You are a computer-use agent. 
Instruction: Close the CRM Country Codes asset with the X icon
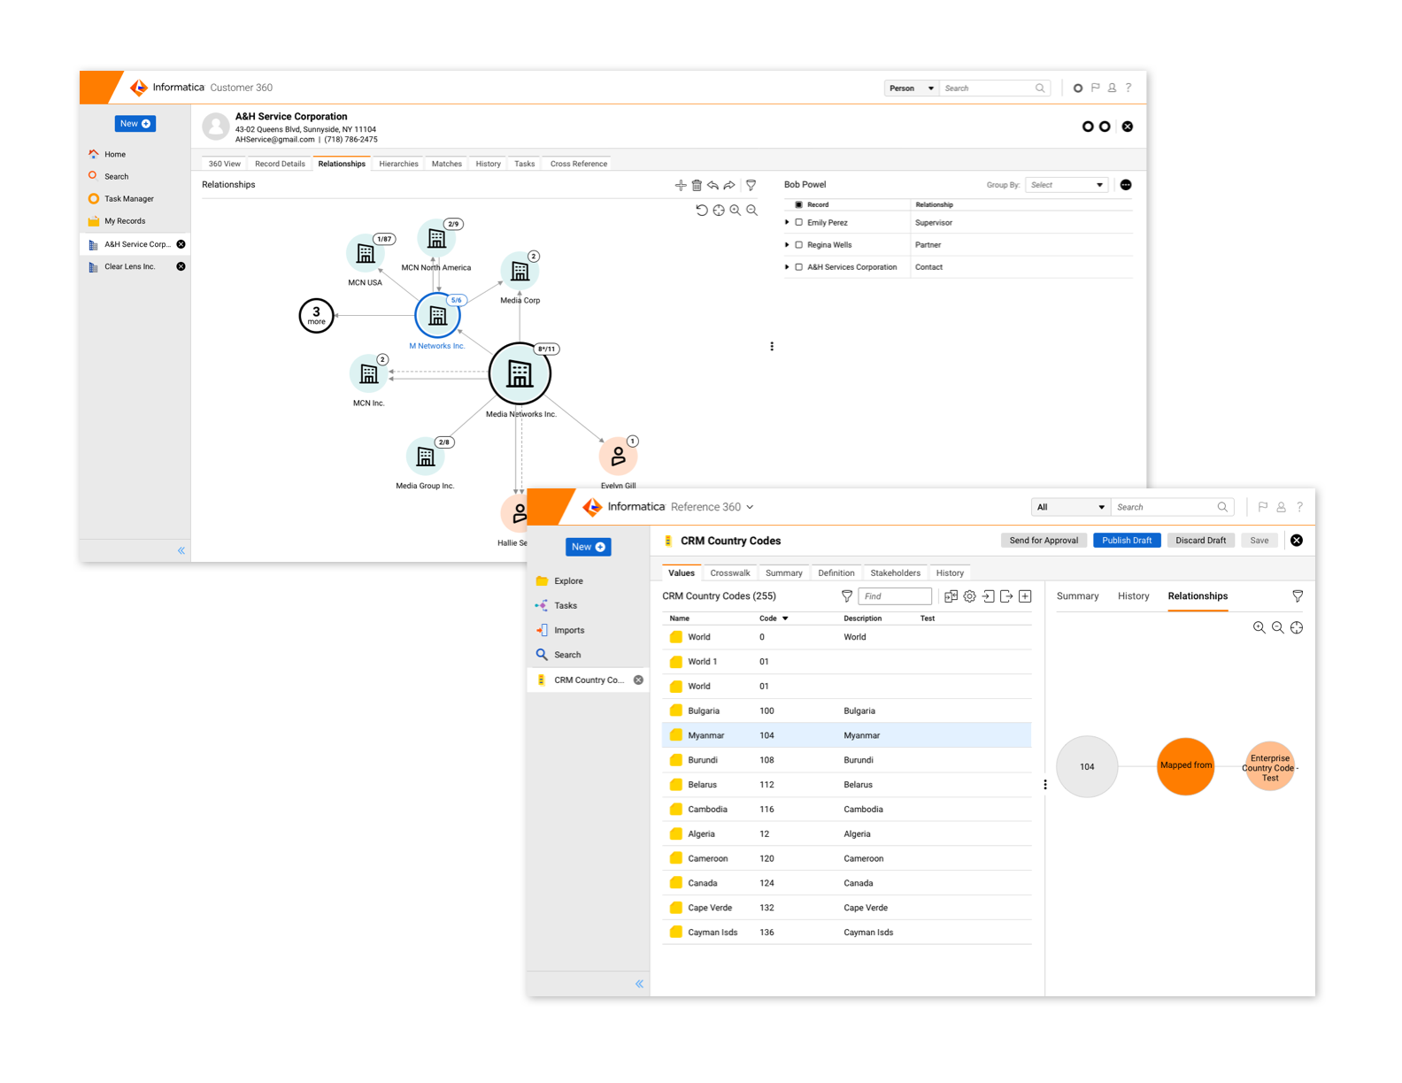[1297, 541]
